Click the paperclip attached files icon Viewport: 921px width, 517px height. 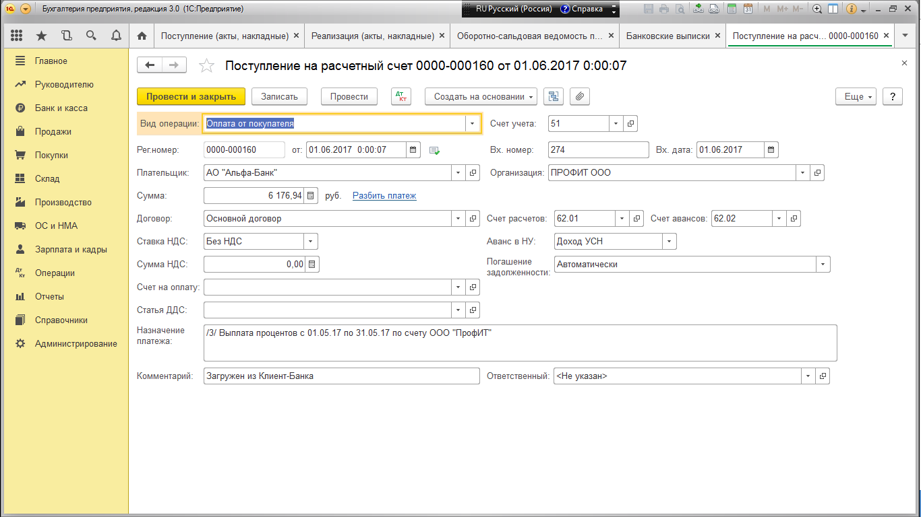pyautogui.click(x=579, y=96)
